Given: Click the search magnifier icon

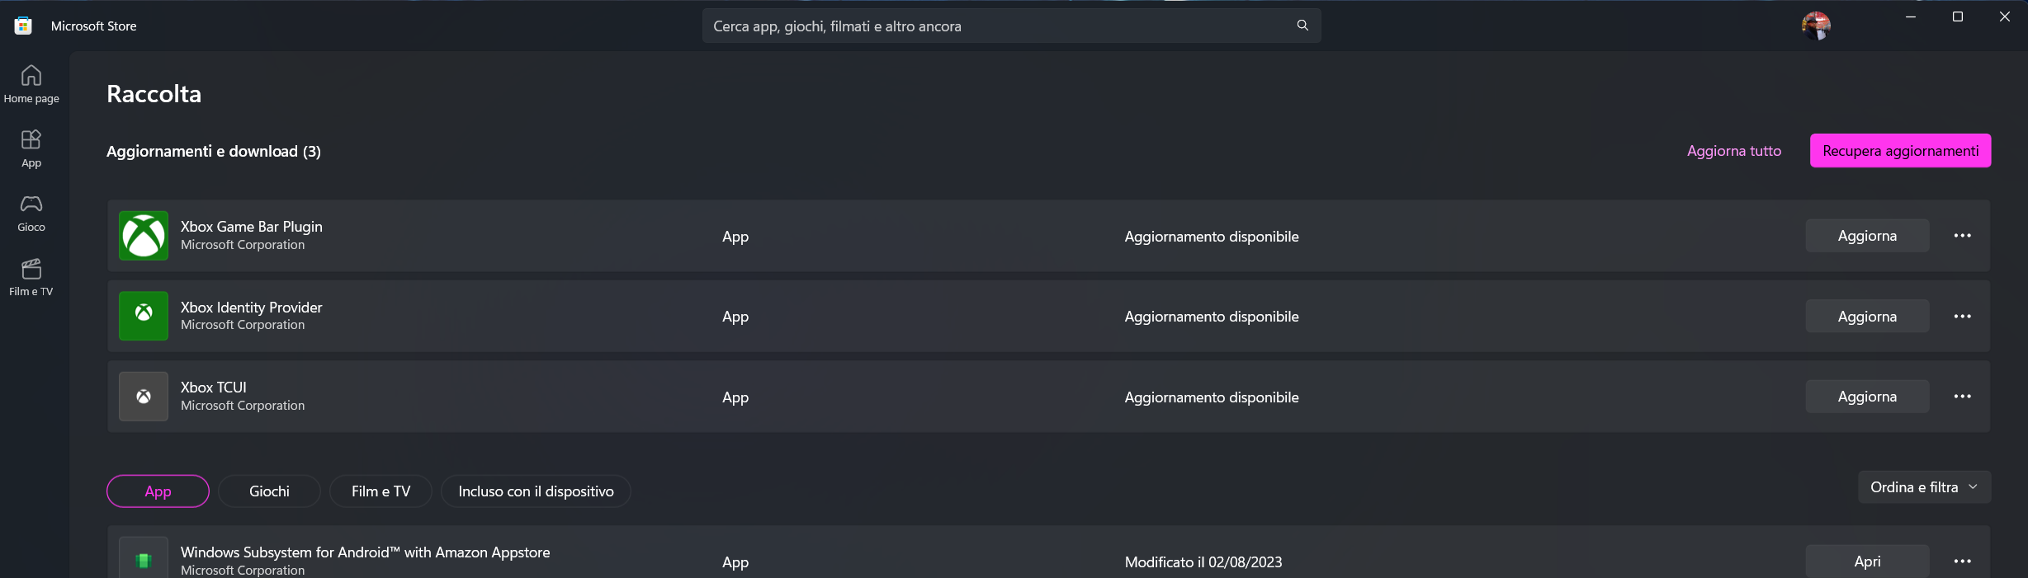Looking at the screenshot, I should pyautogui.click(x=1302, y=26).
